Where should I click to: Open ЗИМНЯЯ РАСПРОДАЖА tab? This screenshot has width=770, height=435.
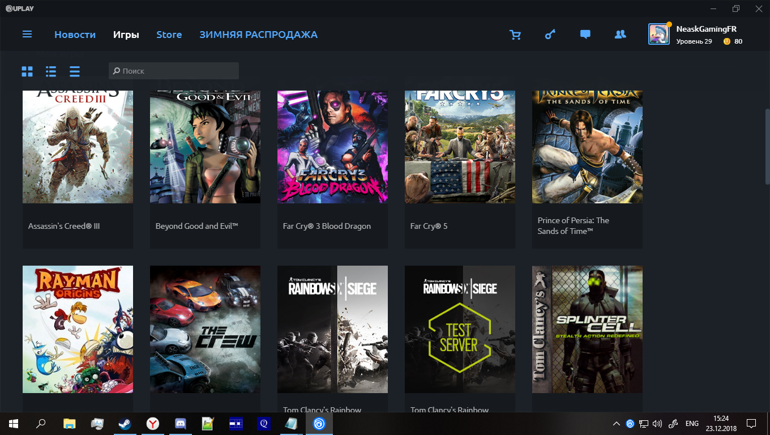[258, 35]
